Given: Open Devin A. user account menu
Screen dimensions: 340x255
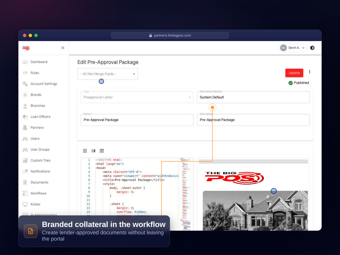Looking at the screenshot, I should [293, 48].
